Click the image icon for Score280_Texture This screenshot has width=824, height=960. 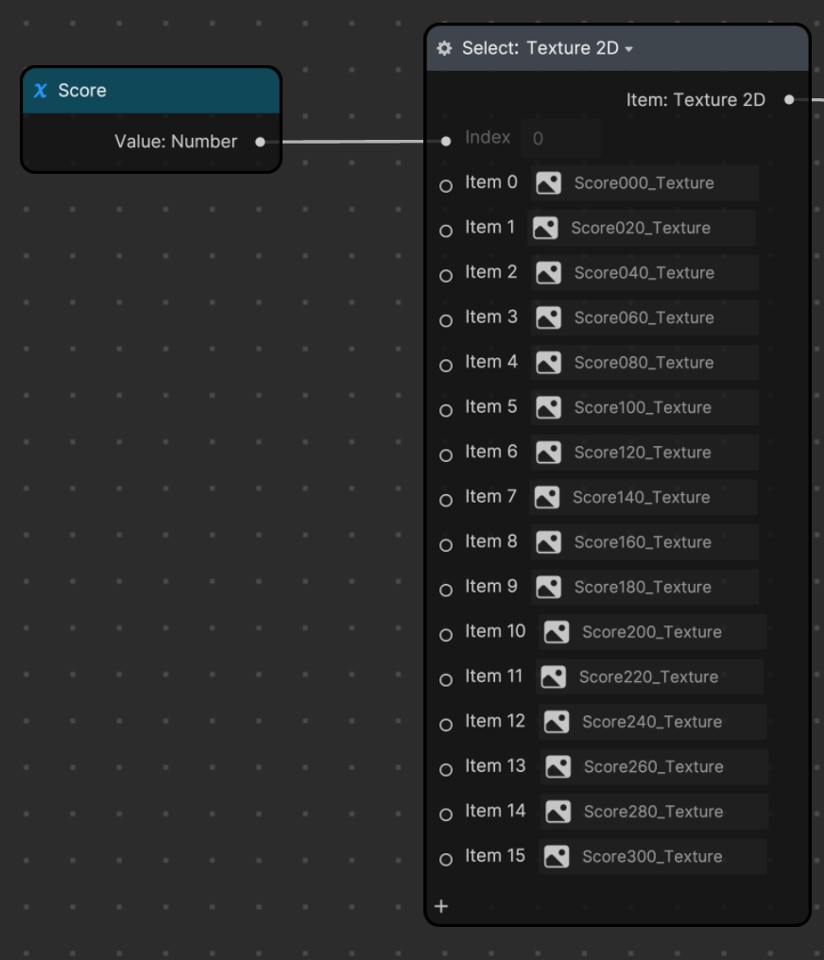(558, 812)
